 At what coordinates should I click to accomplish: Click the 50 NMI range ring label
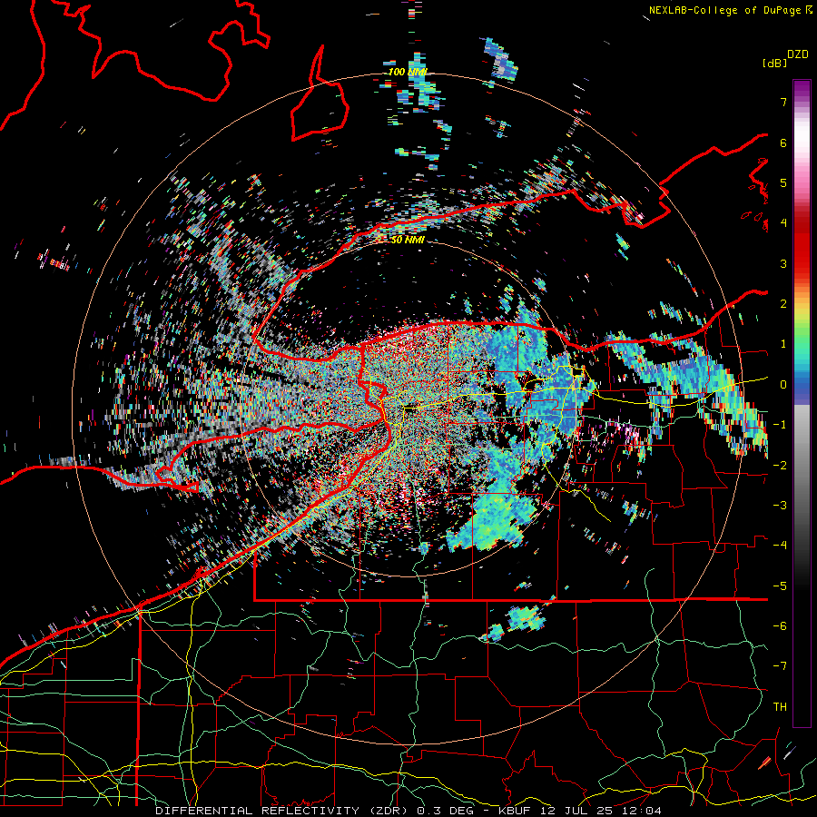(407, 240)
